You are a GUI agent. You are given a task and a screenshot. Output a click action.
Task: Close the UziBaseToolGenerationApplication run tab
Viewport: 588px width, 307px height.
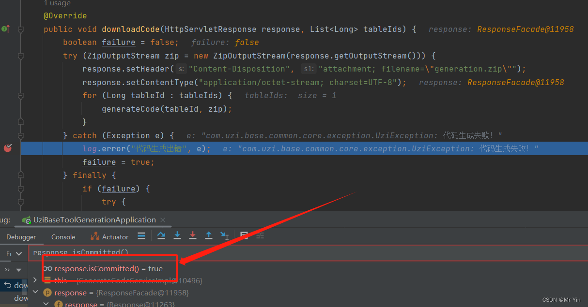163,219
